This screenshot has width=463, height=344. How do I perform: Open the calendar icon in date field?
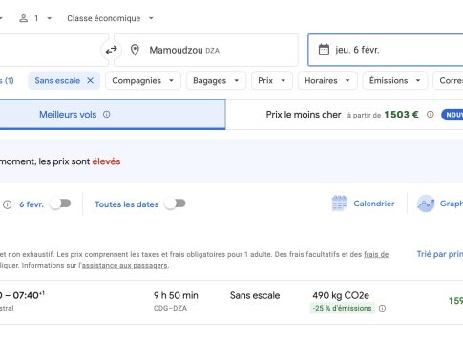click(x=324, y=50)
